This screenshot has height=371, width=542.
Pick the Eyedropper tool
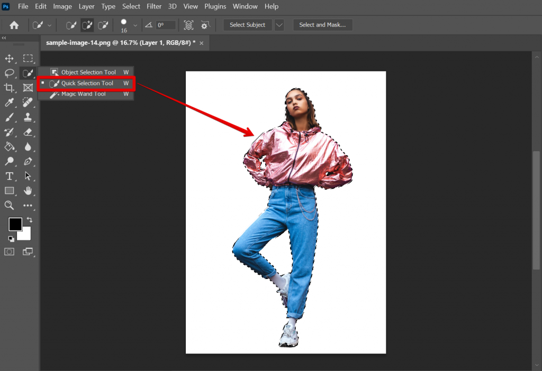[9, 103]
